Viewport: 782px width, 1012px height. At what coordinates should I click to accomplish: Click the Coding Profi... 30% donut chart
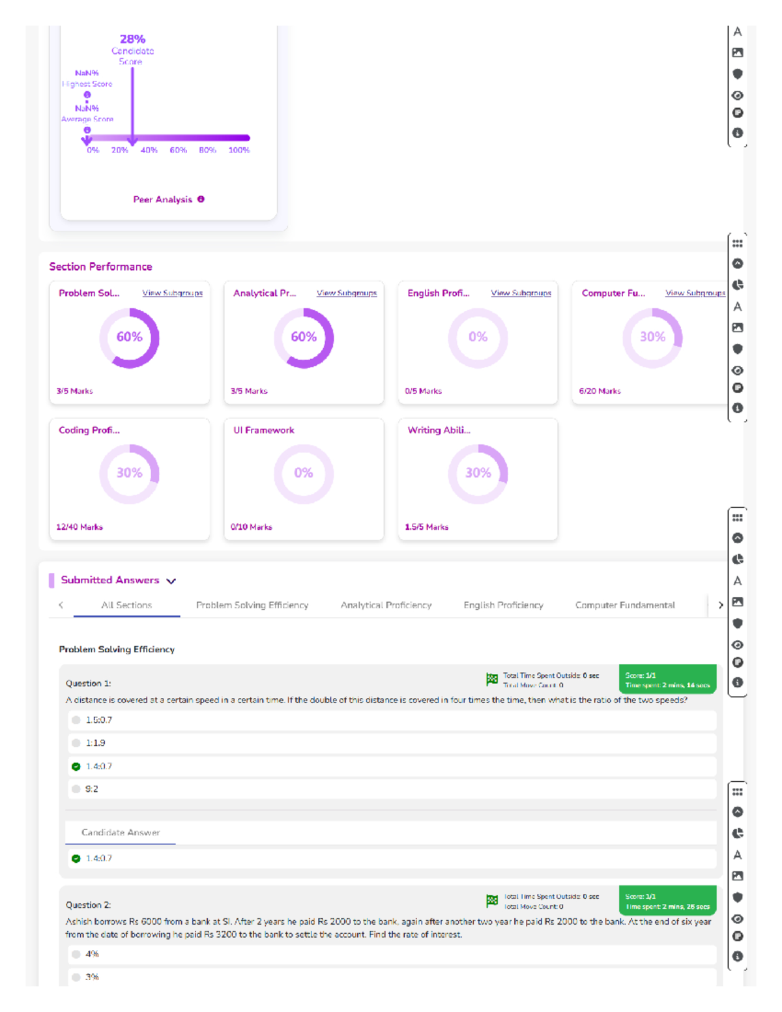129,474
